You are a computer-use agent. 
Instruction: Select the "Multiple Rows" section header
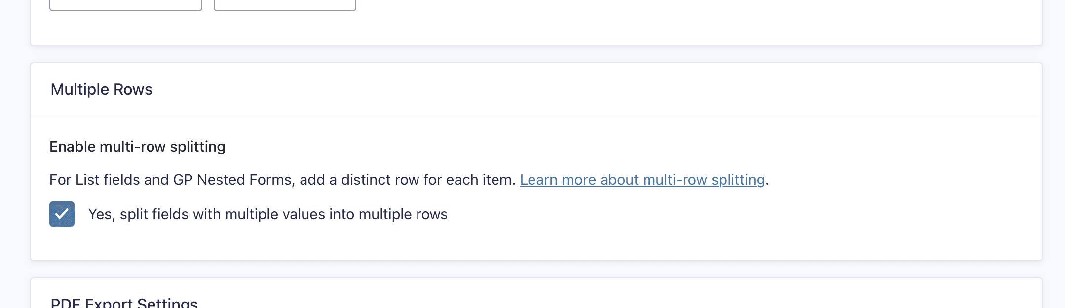[101, 89]
